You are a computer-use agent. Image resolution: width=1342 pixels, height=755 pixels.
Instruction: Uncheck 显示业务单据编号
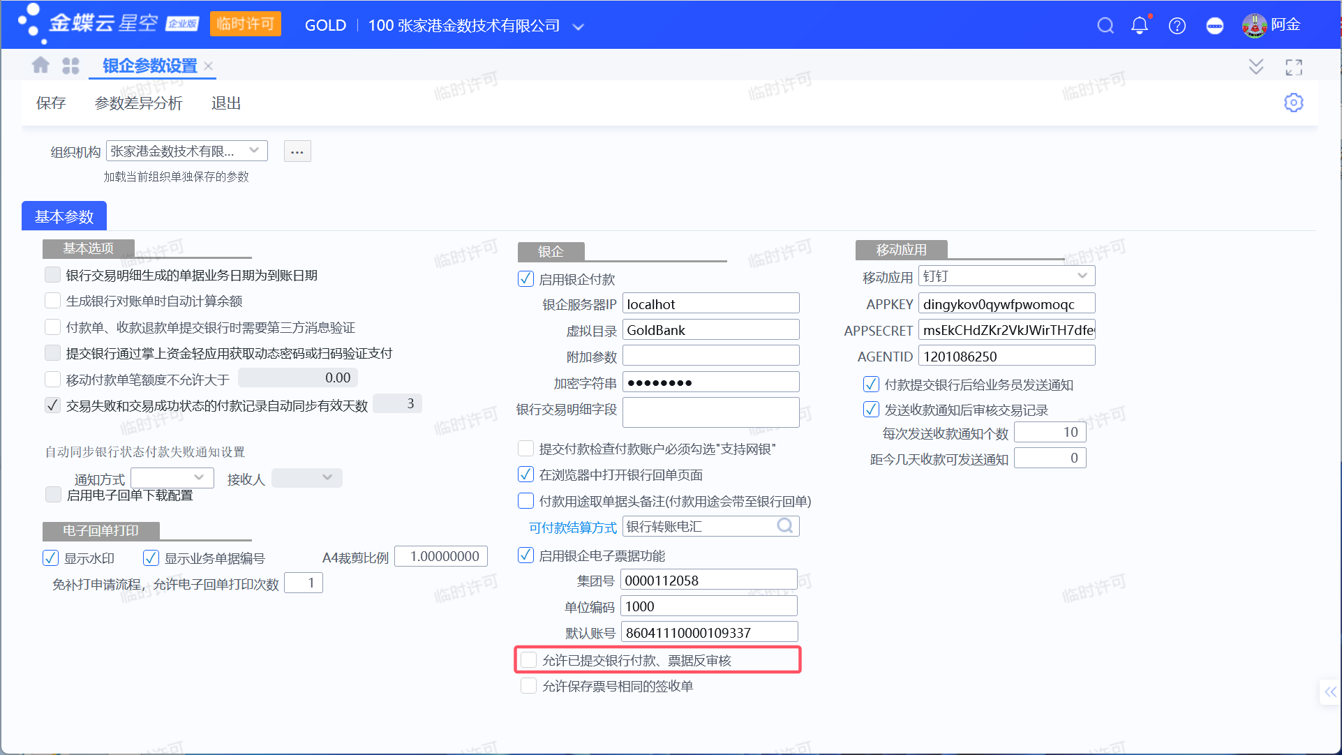click(x=151, y=558)
